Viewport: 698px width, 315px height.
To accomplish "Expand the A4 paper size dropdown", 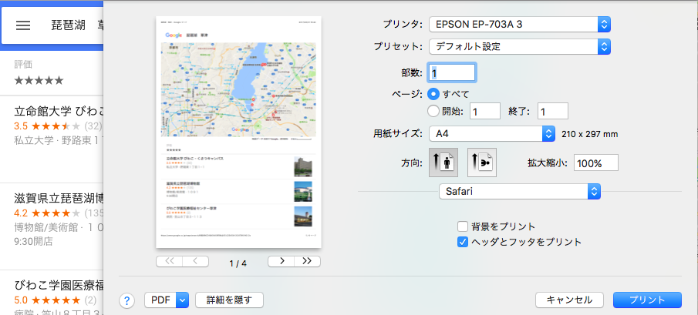I will (x=492, y=134).
